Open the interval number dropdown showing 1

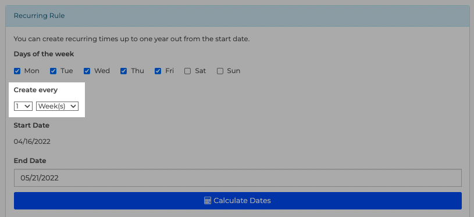23,106
